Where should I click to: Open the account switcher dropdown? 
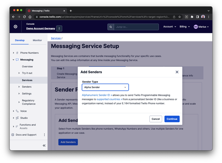click(x=59, y=28)
